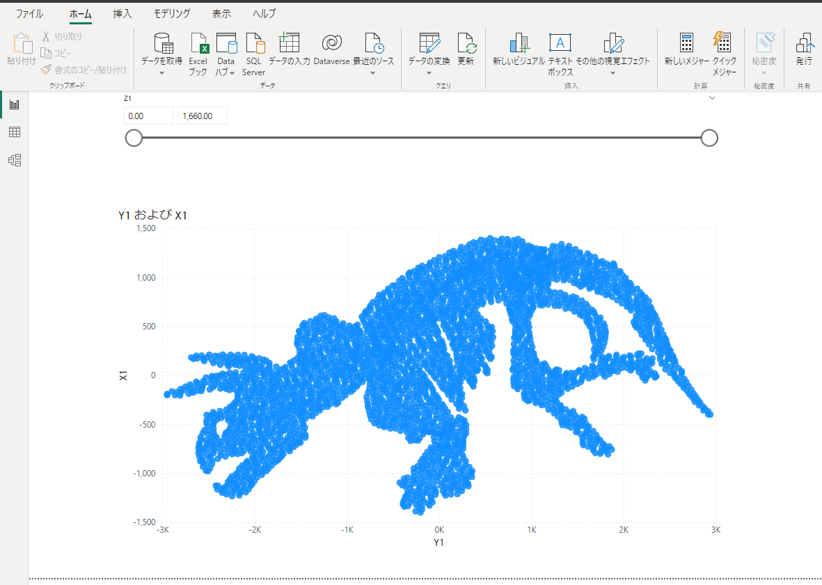
Task: Switch to Data table view sidebar icon
Action: coord(15,132)
